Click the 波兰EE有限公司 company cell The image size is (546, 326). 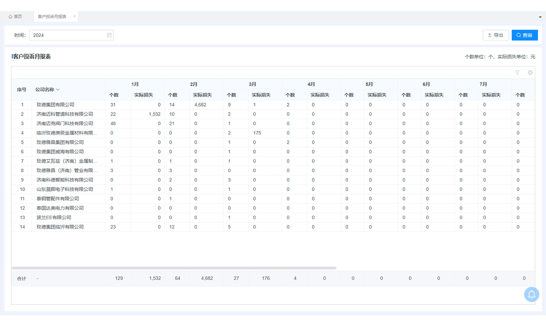coord(54,218)
